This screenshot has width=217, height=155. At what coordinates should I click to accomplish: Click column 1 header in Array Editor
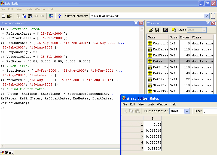click(152, 118)
